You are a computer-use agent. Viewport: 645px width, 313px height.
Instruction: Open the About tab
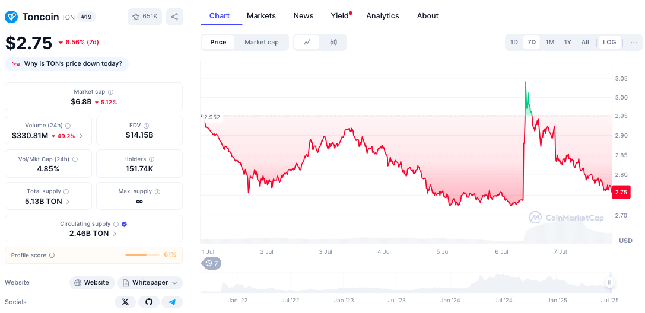(428, 16)
